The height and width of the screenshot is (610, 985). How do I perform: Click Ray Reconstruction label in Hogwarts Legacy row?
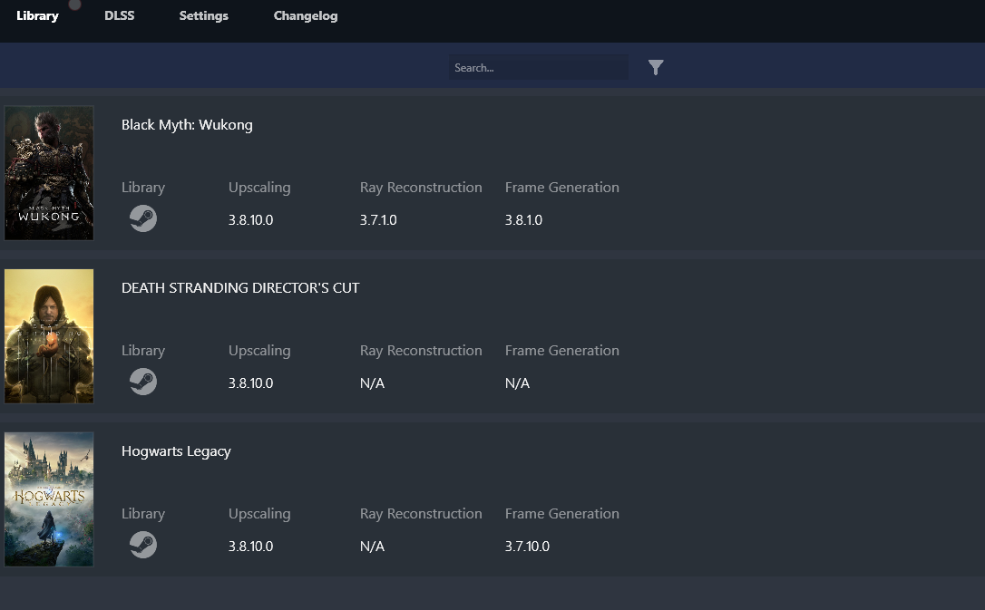click(421, 514)
